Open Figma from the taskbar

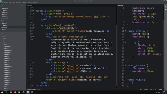pyautogui.click(x=32, y=92)
